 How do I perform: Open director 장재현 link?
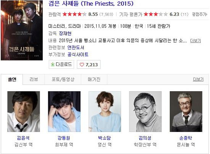click(x=65, y=33)
